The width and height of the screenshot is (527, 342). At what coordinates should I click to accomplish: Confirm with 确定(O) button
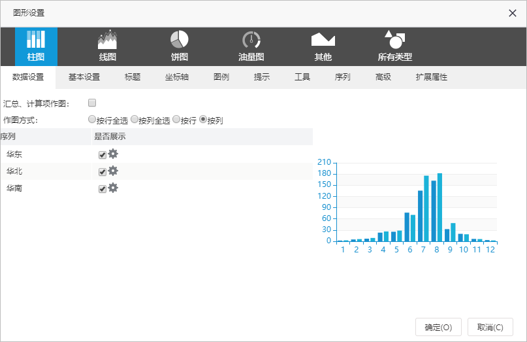click(x=438, y=327)
